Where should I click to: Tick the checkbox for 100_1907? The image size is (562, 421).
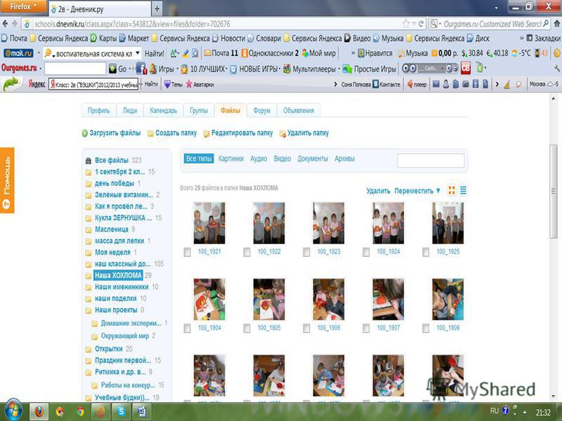pyautogui.click(x=366, y=328)
